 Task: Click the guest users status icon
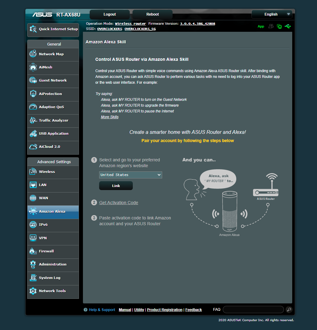271,26
